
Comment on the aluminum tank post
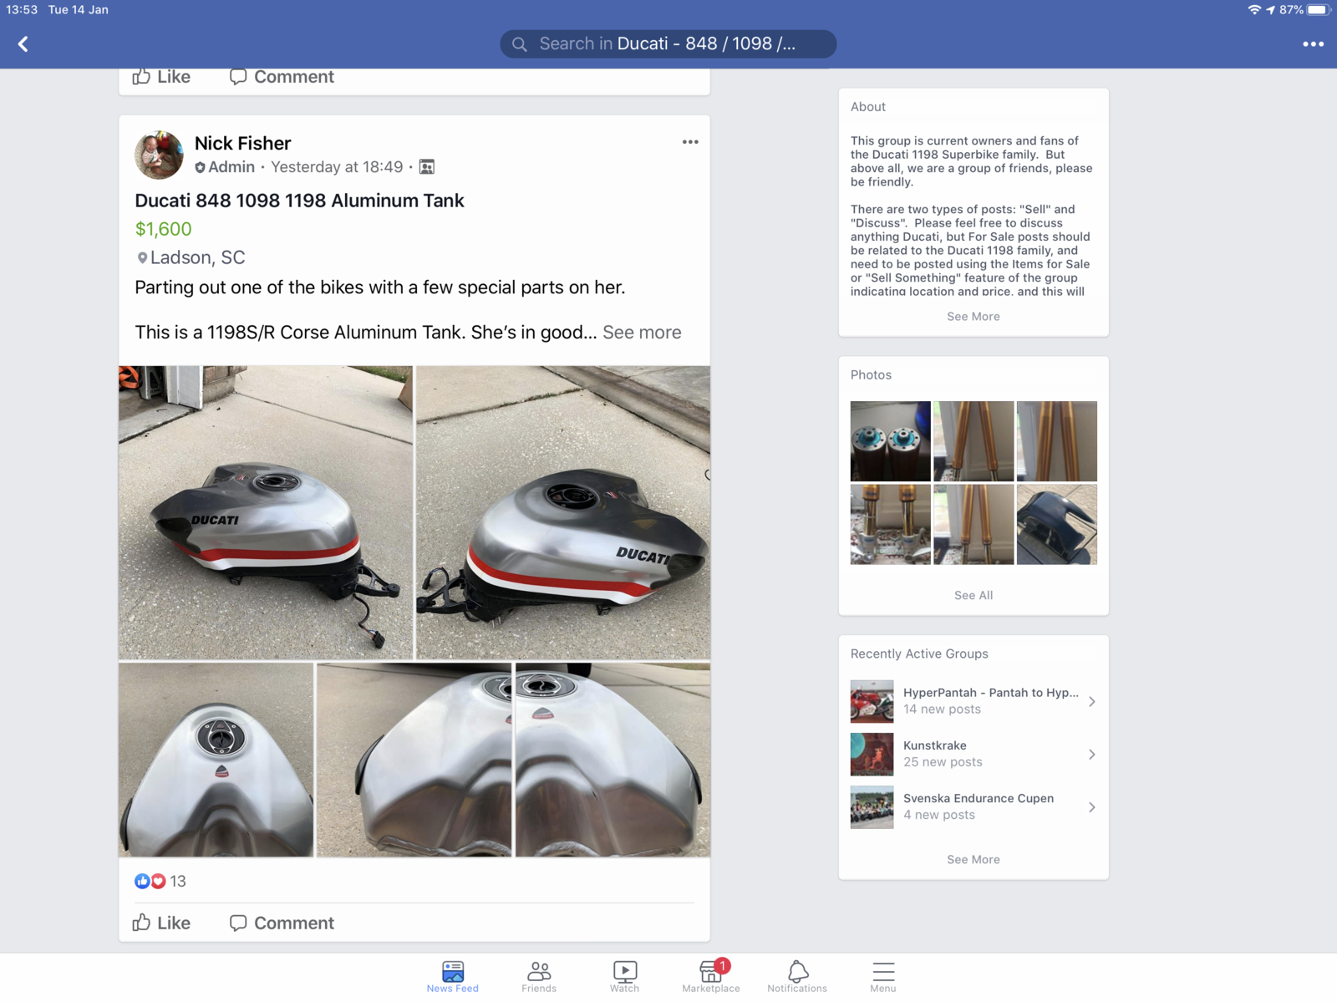[x=282, y=923]
